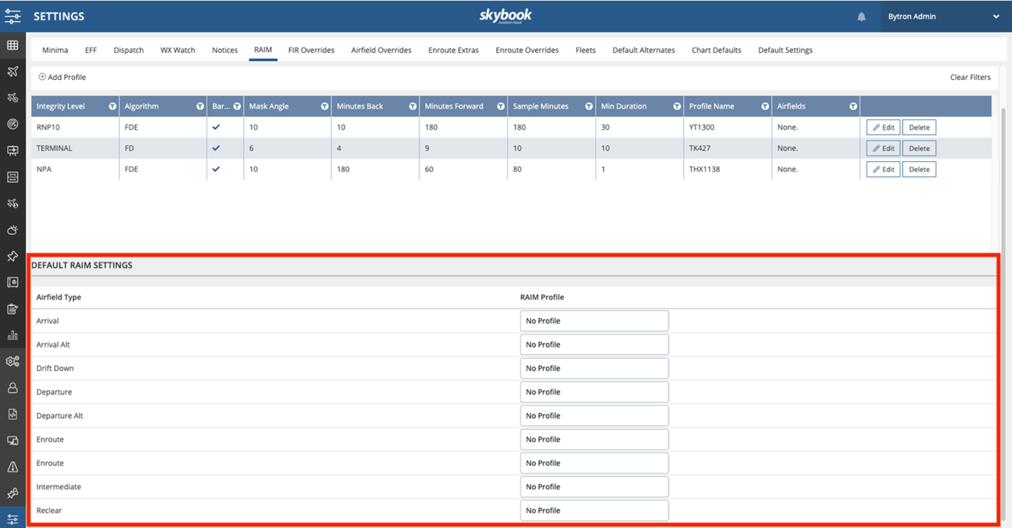This screenshot has width=1012, height=528.
Task: Switch to the FIR Overrides tab
Action: 311,50
